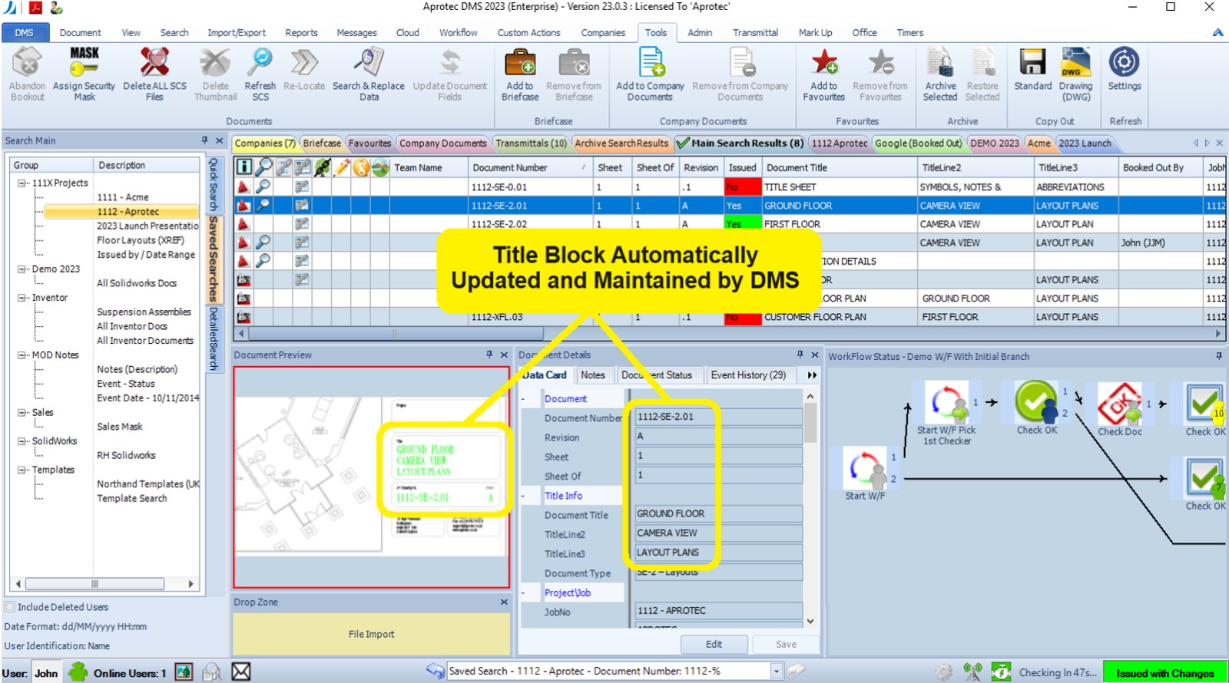1229x683 pixels.
Task: Collapse the SolidWorks tree group
Action: click(21, 441)
